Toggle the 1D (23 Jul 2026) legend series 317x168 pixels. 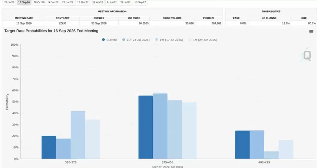click(x=136, y=40)
